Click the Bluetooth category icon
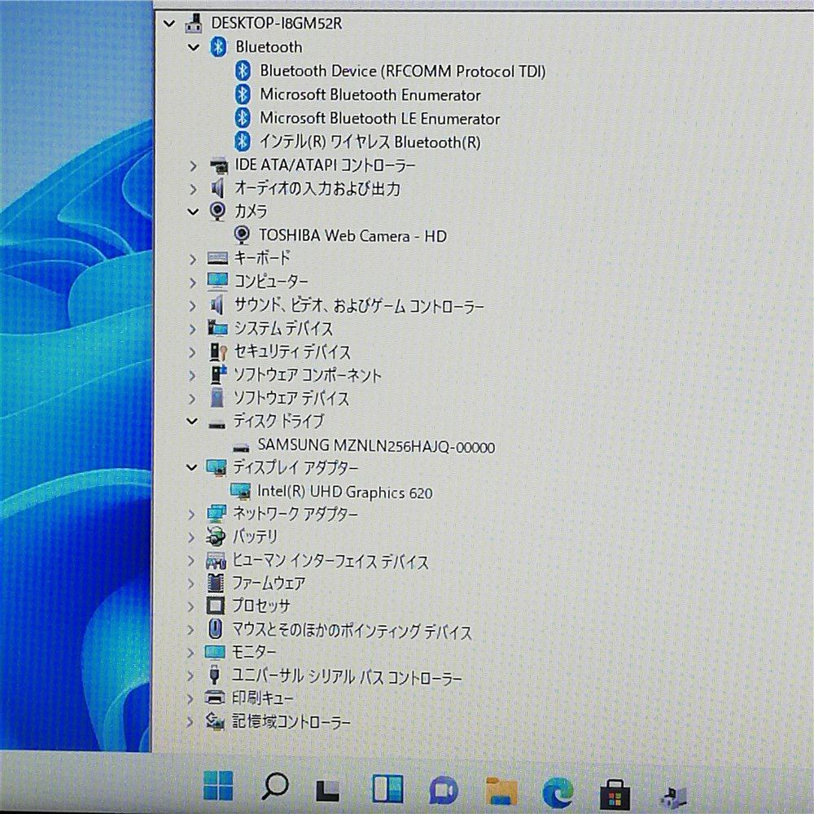 click(218, 47)
